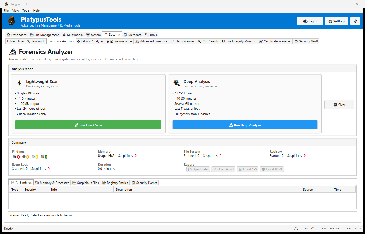This screenshot has height=234, width=365.
Task: Click the Deep Analysis magnifier icon
Action: tap(177, 83)
